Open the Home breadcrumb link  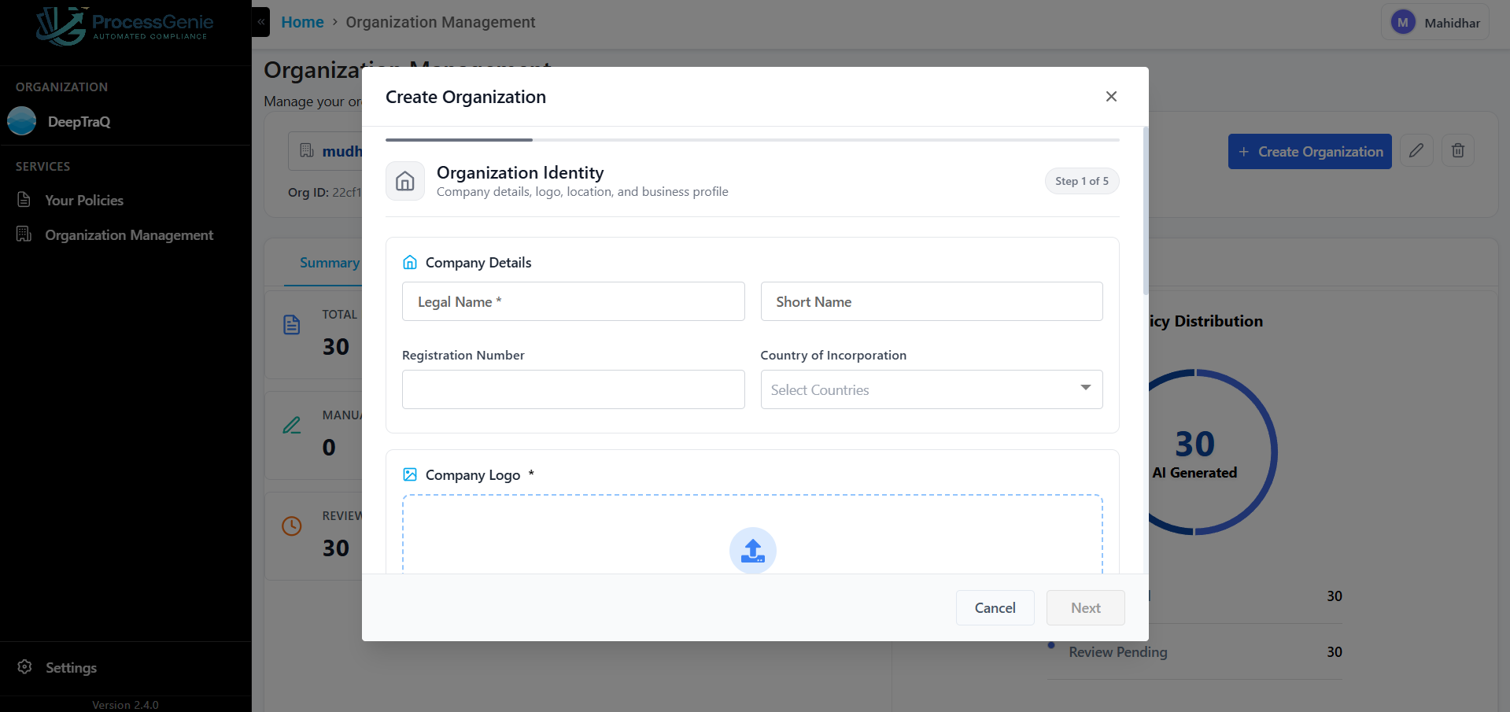click(302, 22)
